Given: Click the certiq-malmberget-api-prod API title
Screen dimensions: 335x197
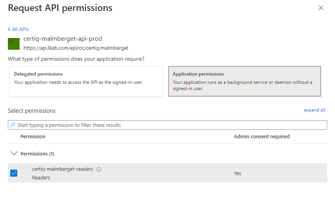Looking at the screenshot, I should [x=63, y=39].
